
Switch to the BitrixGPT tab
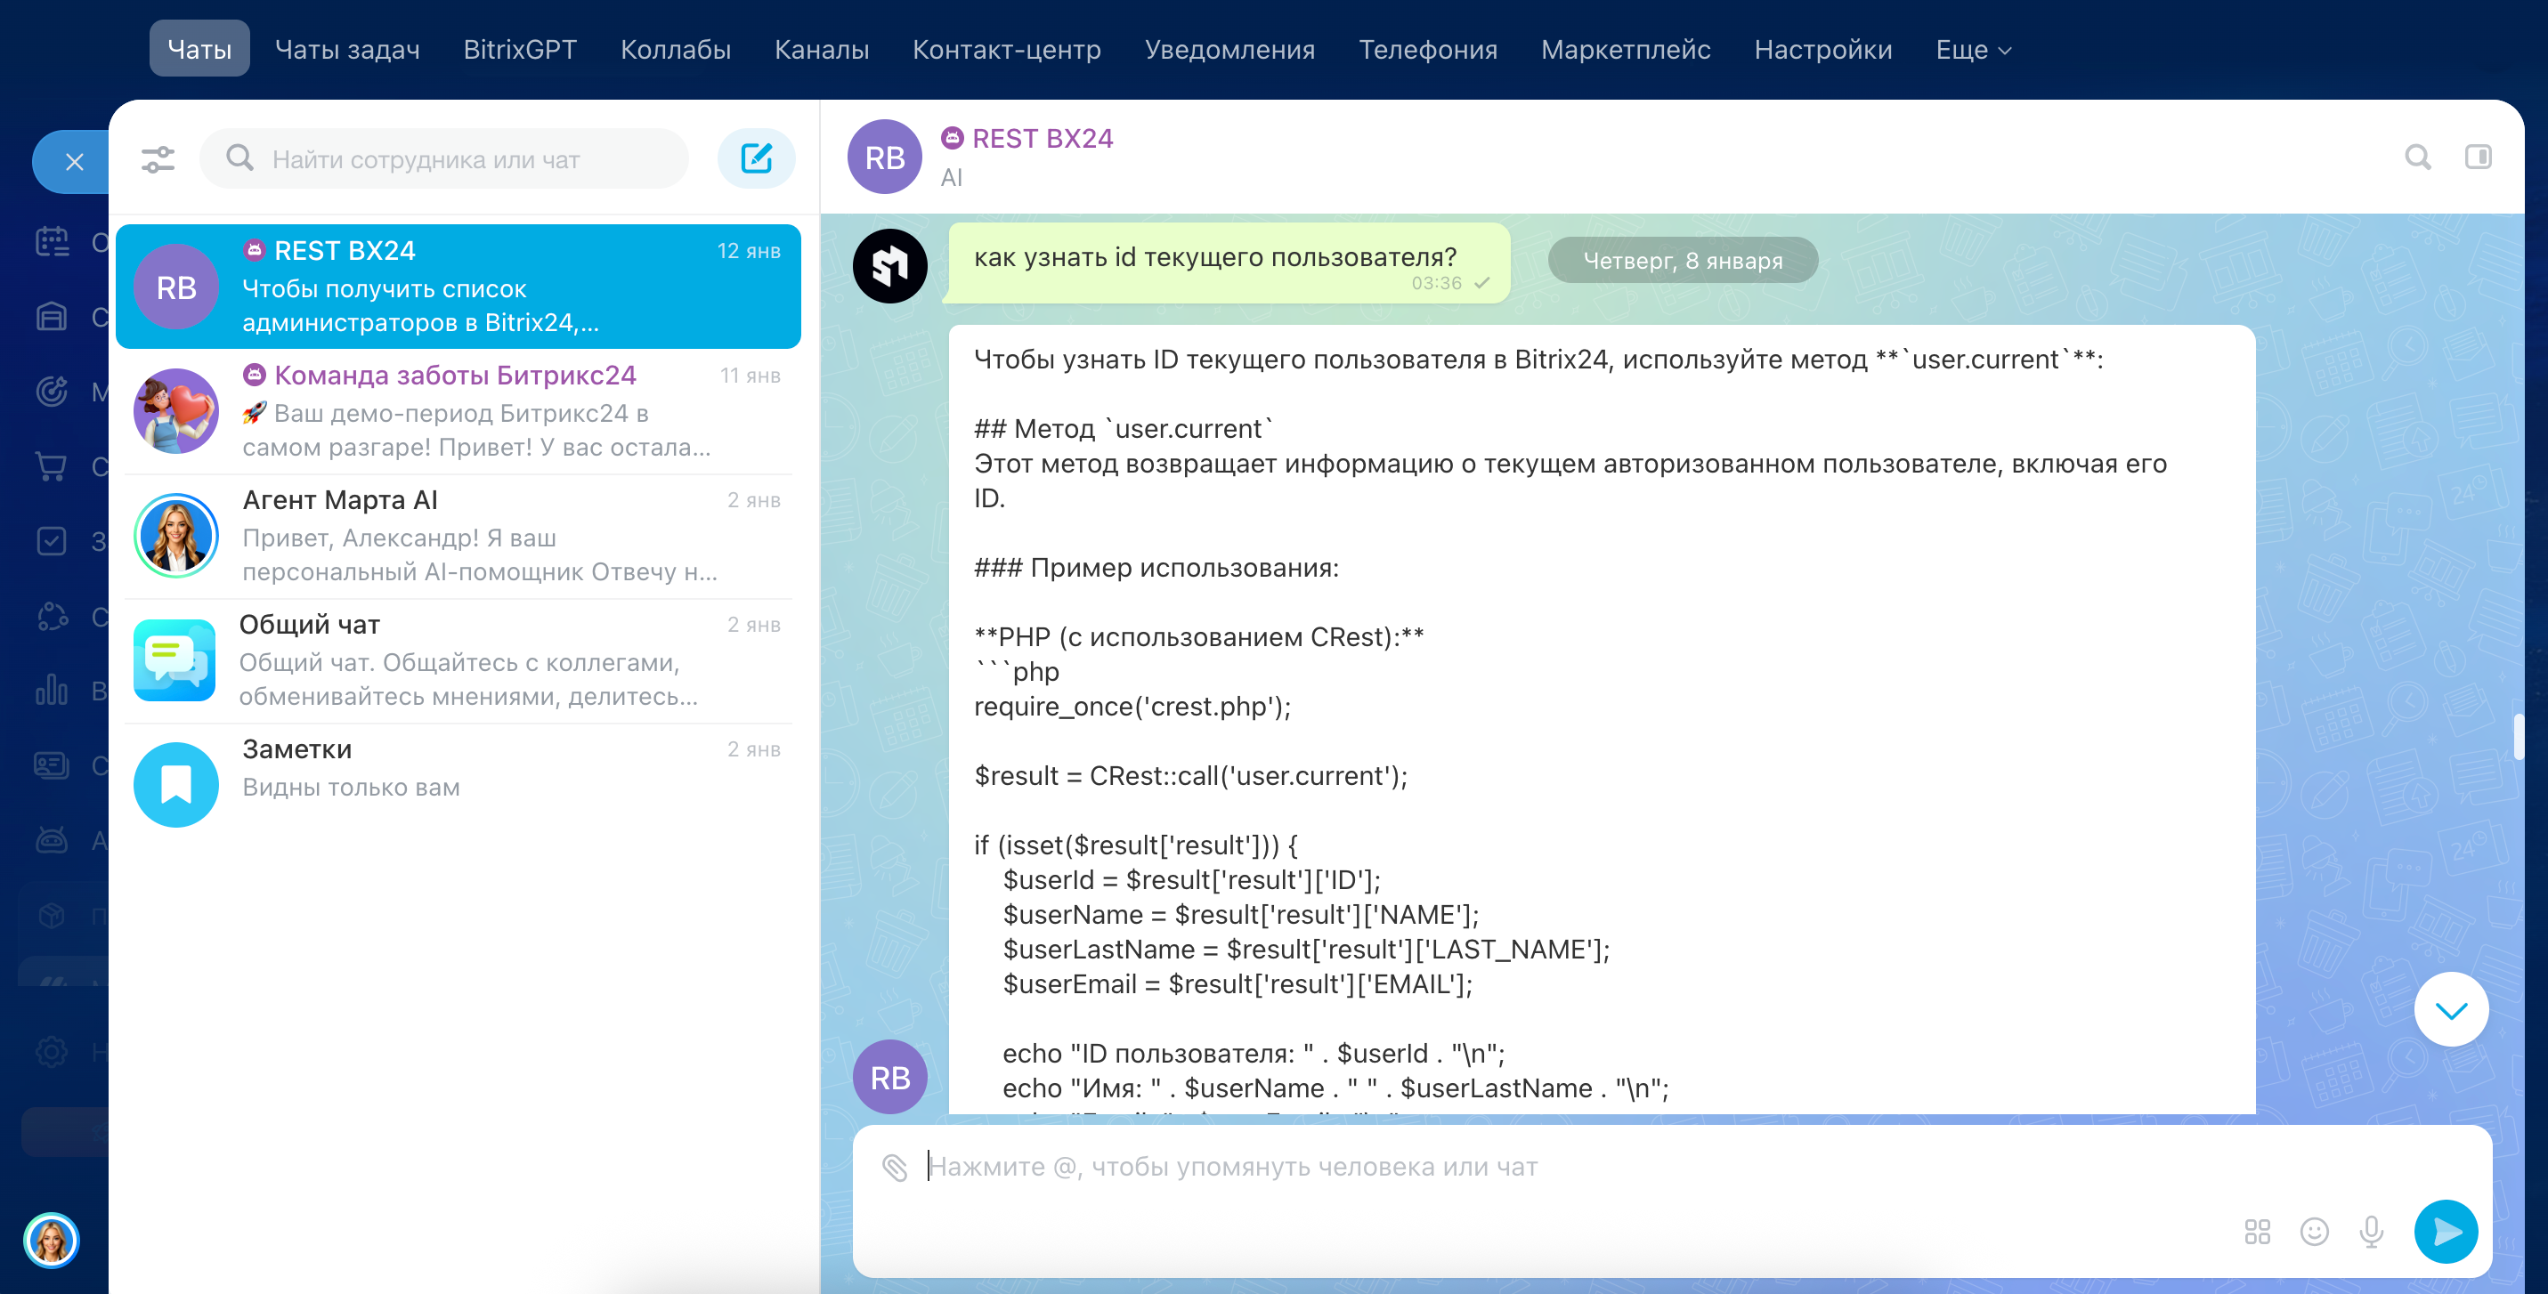point(519,50)
